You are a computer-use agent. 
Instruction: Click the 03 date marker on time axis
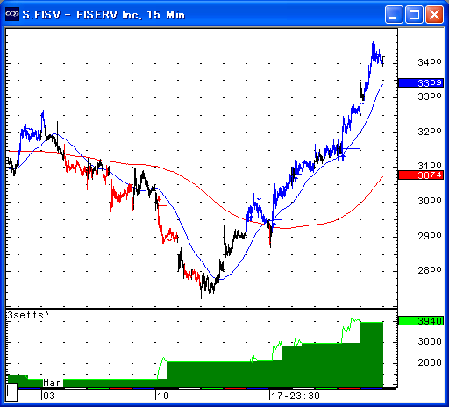point(49,396)
